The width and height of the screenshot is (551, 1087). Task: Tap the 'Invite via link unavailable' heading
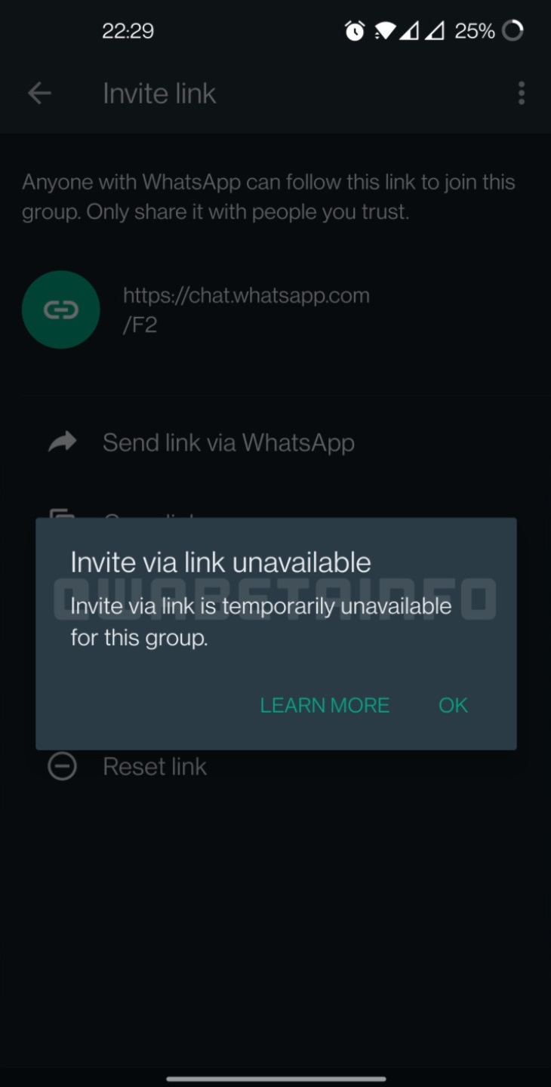click(x=220, y=562)
